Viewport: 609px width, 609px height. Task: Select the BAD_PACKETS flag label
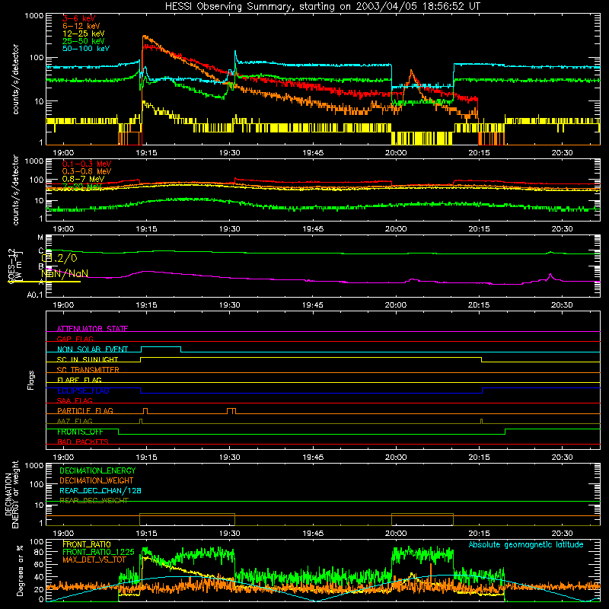pyautogui.click(x=83, y=442)
